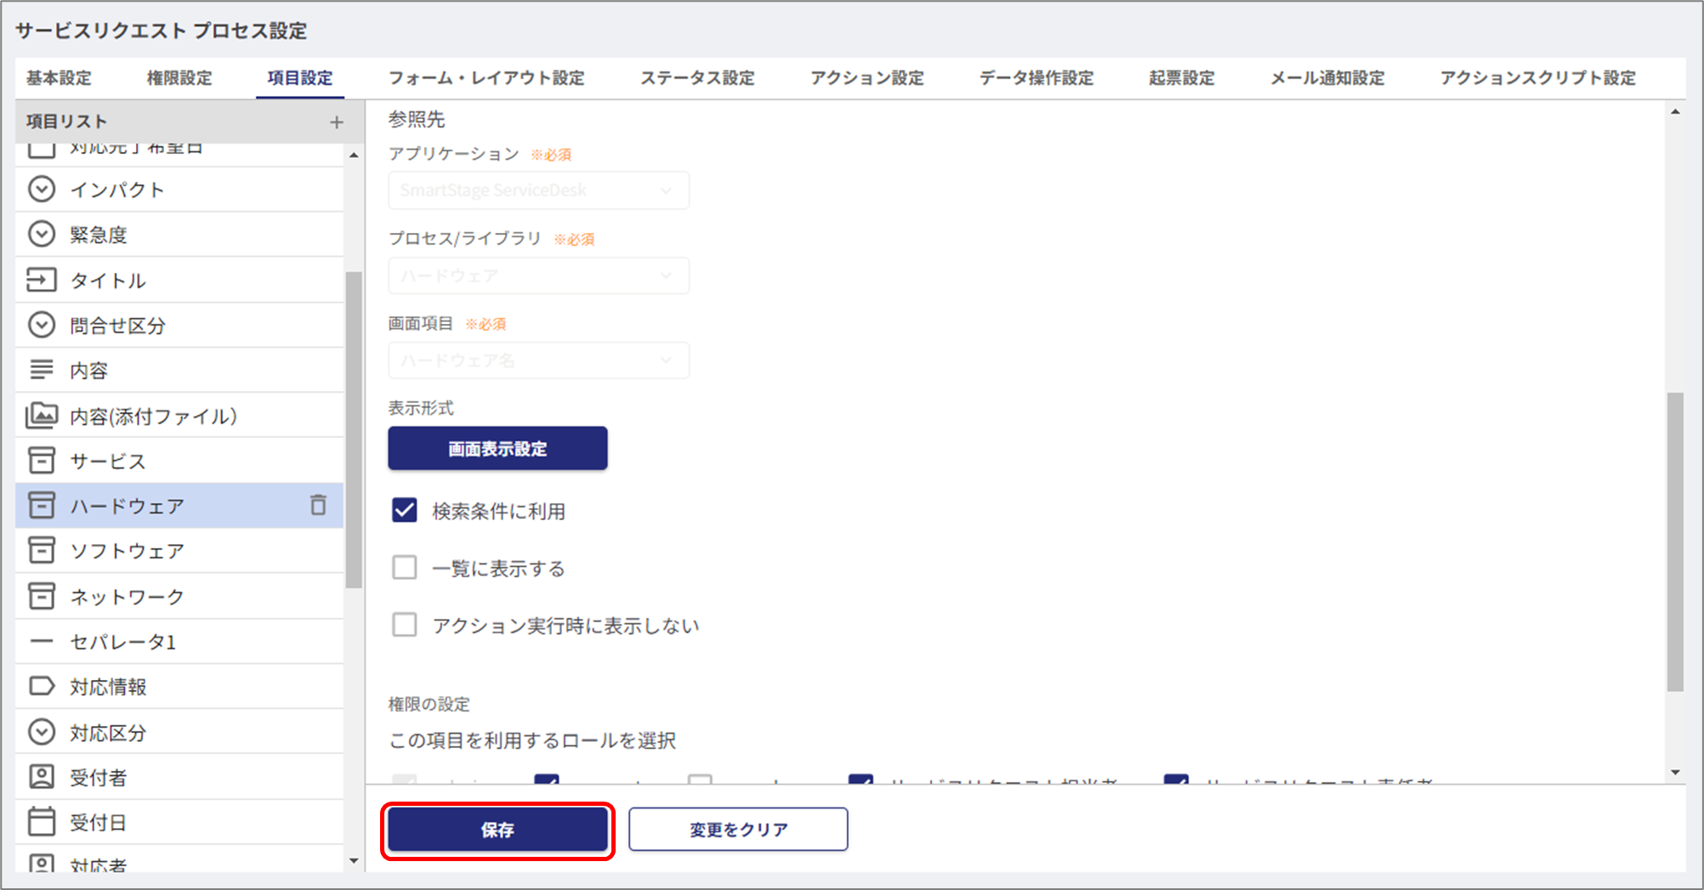Uncheck the 検索条件に利用 checkbox
Viewport: 1704px width, 890px height.
point(405,510)
